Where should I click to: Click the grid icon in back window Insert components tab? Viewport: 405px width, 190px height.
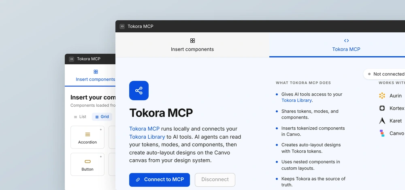[x=96, y=72]
